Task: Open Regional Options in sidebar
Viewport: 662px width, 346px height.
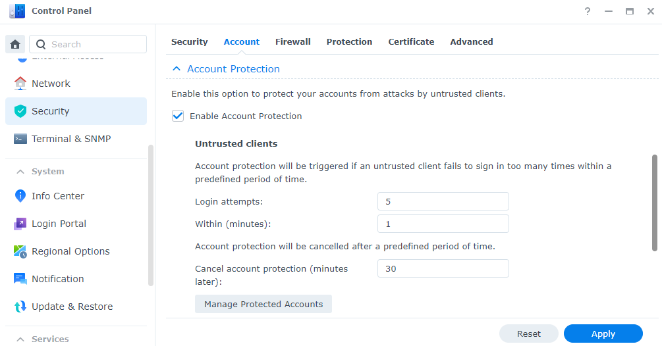Action: [x=76, y=251]
